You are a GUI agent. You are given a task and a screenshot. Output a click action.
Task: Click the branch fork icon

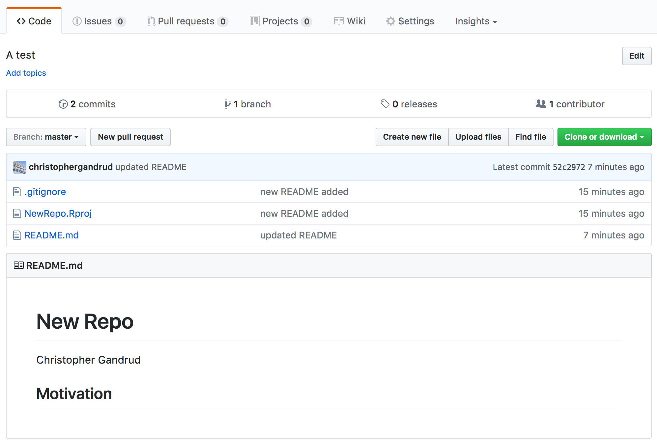click(227, 104)
